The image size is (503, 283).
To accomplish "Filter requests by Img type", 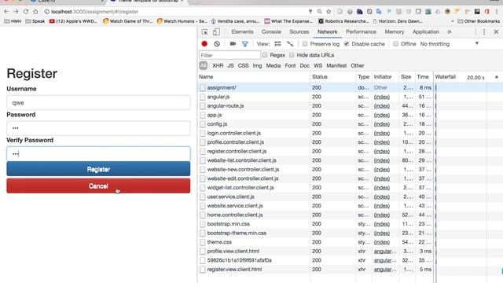I will [x=257, y=65].
